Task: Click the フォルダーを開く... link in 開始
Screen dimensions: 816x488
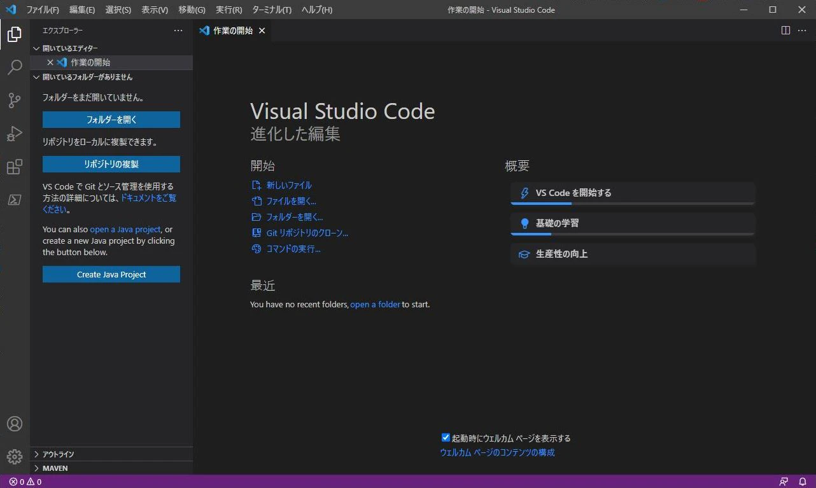Action: pos(294,217)
